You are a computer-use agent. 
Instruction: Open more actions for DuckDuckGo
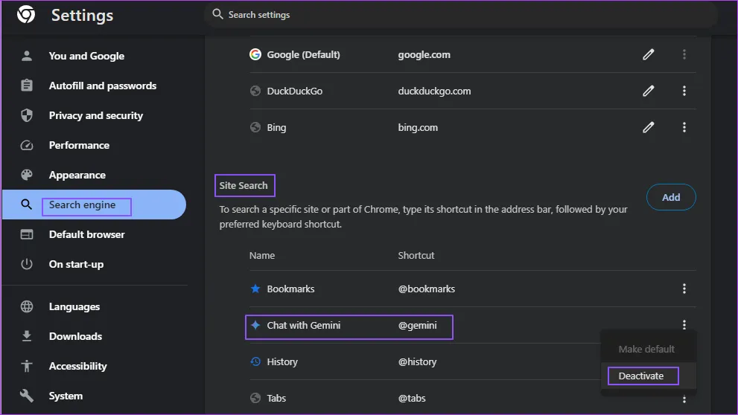pos(684,91)
